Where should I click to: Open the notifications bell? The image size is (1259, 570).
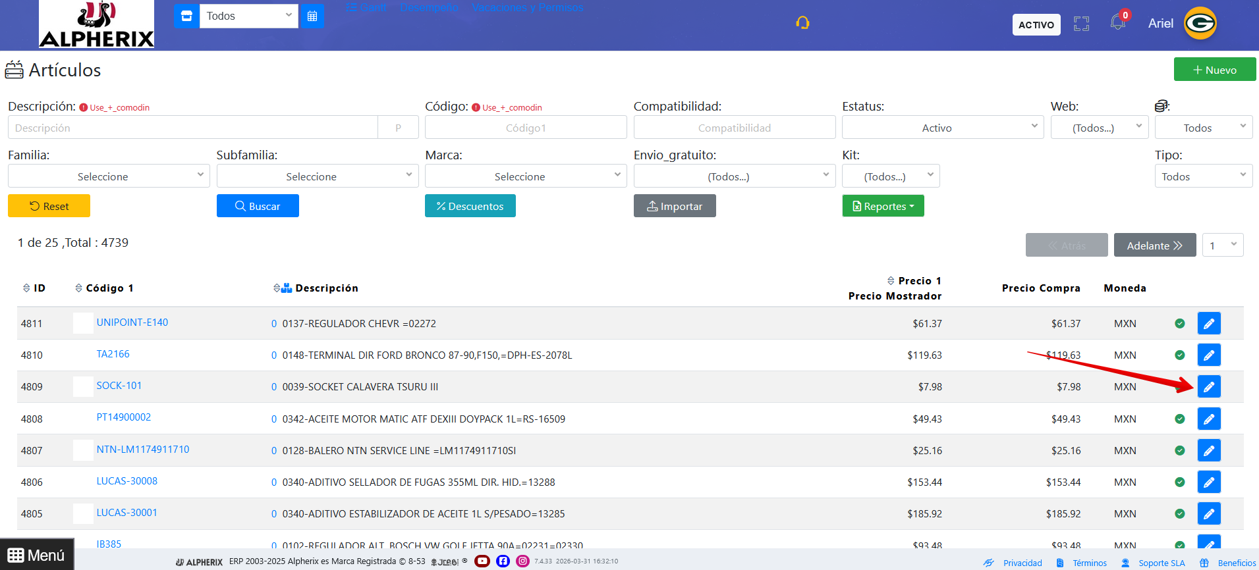(x=1117, y=23)
